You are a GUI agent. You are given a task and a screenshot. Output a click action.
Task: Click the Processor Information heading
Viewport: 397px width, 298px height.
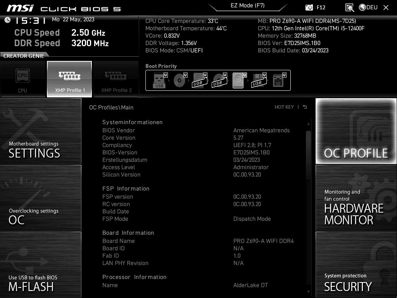tap(134, 277)
